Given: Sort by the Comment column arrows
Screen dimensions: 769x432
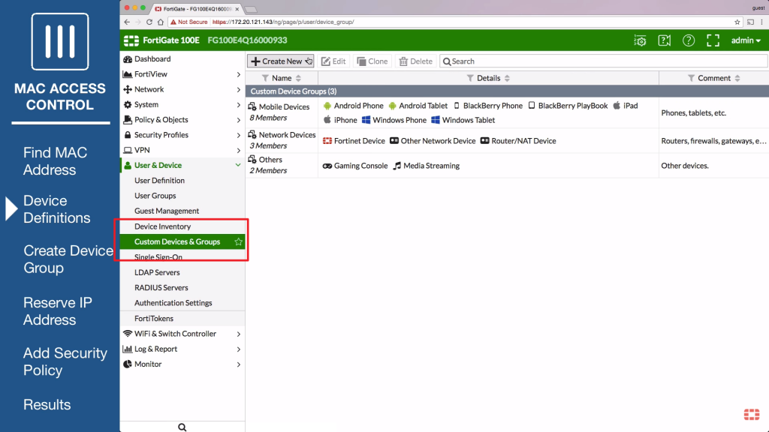Looking at the screenshot, I should [x=737, y=78].
